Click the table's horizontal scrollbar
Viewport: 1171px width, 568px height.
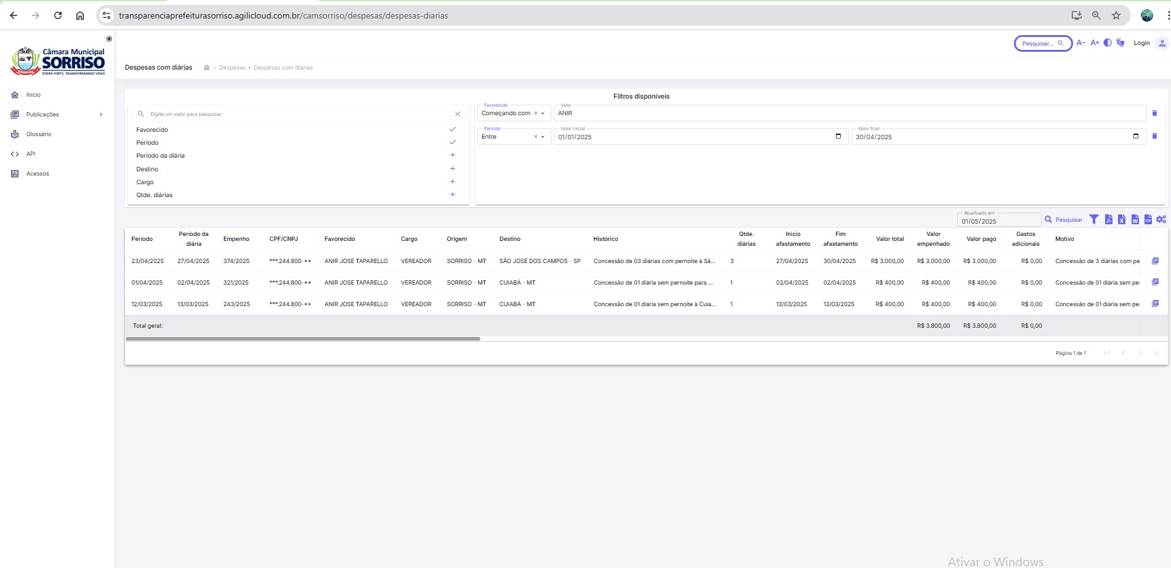pos(302,339)
